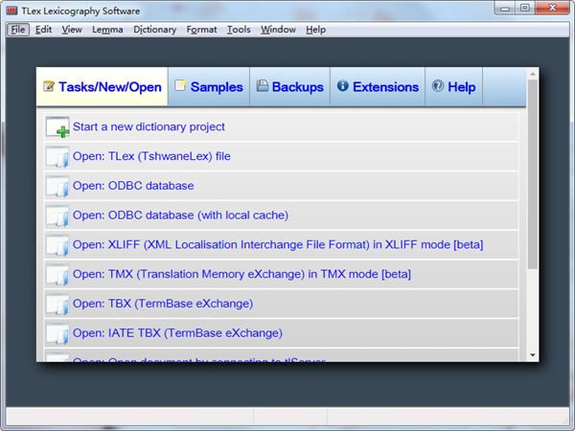
Task: Click Open: TBX (TermBase eXchange) link
Action: 163,304
